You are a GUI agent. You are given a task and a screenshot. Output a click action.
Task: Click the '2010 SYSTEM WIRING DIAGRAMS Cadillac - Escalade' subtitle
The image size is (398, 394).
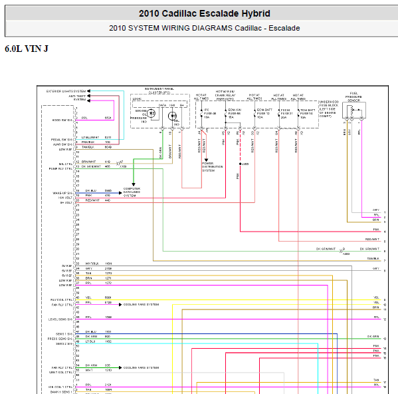[205, 28]
